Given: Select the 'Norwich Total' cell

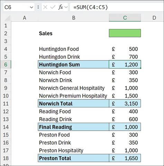Looking at the screenshot, I should click(74, 104).
